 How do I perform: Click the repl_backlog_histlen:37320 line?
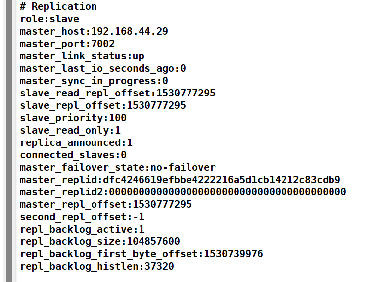tap(97, 267)
